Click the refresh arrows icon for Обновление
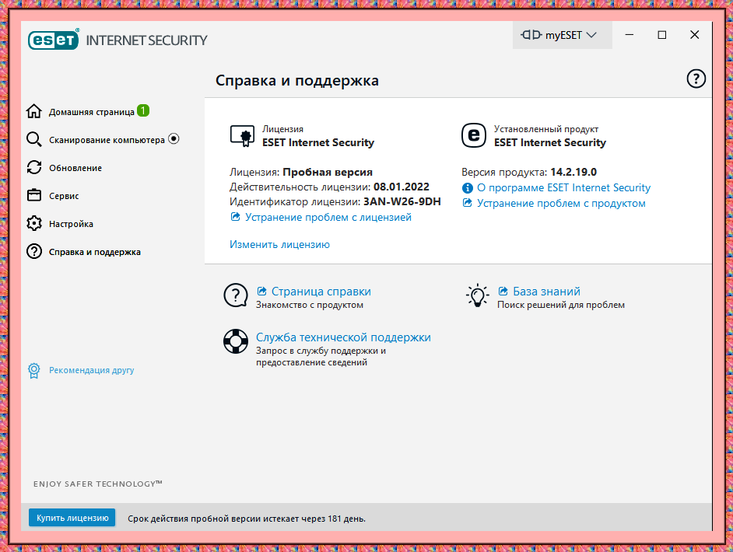The width and height of the screenshot is (733, 552). pos(33,167)
